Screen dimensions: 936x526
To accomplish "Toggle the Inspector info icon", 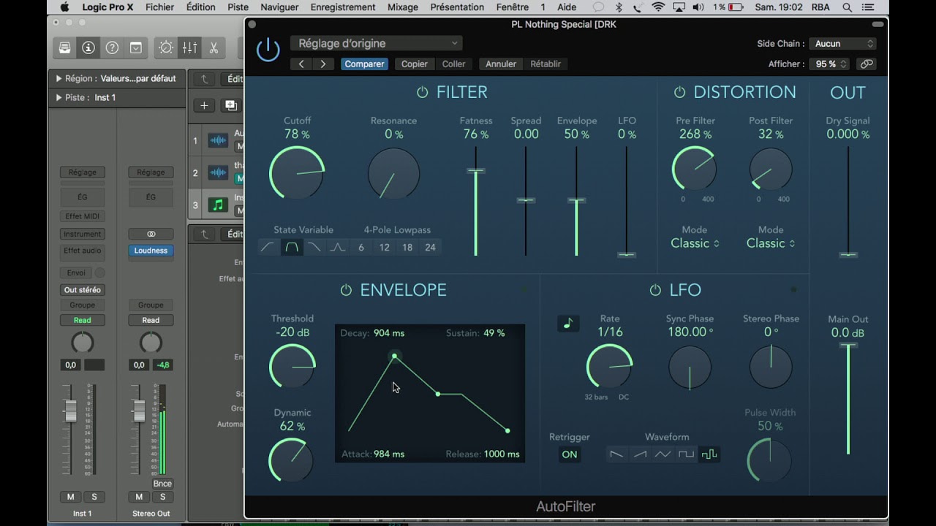I will (88, 47).
